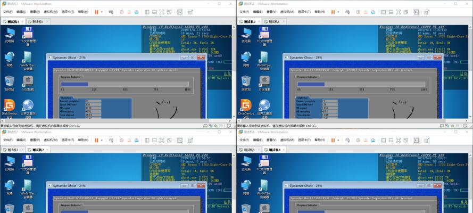Revert to snapshot in 测试机1 window

(129, 12)
